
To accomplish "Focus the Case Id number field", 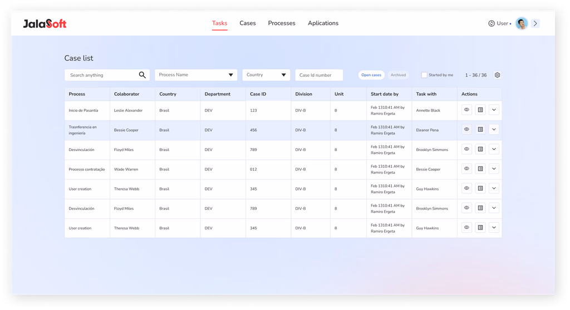I will pyautogui.click(x=319, y=75).
